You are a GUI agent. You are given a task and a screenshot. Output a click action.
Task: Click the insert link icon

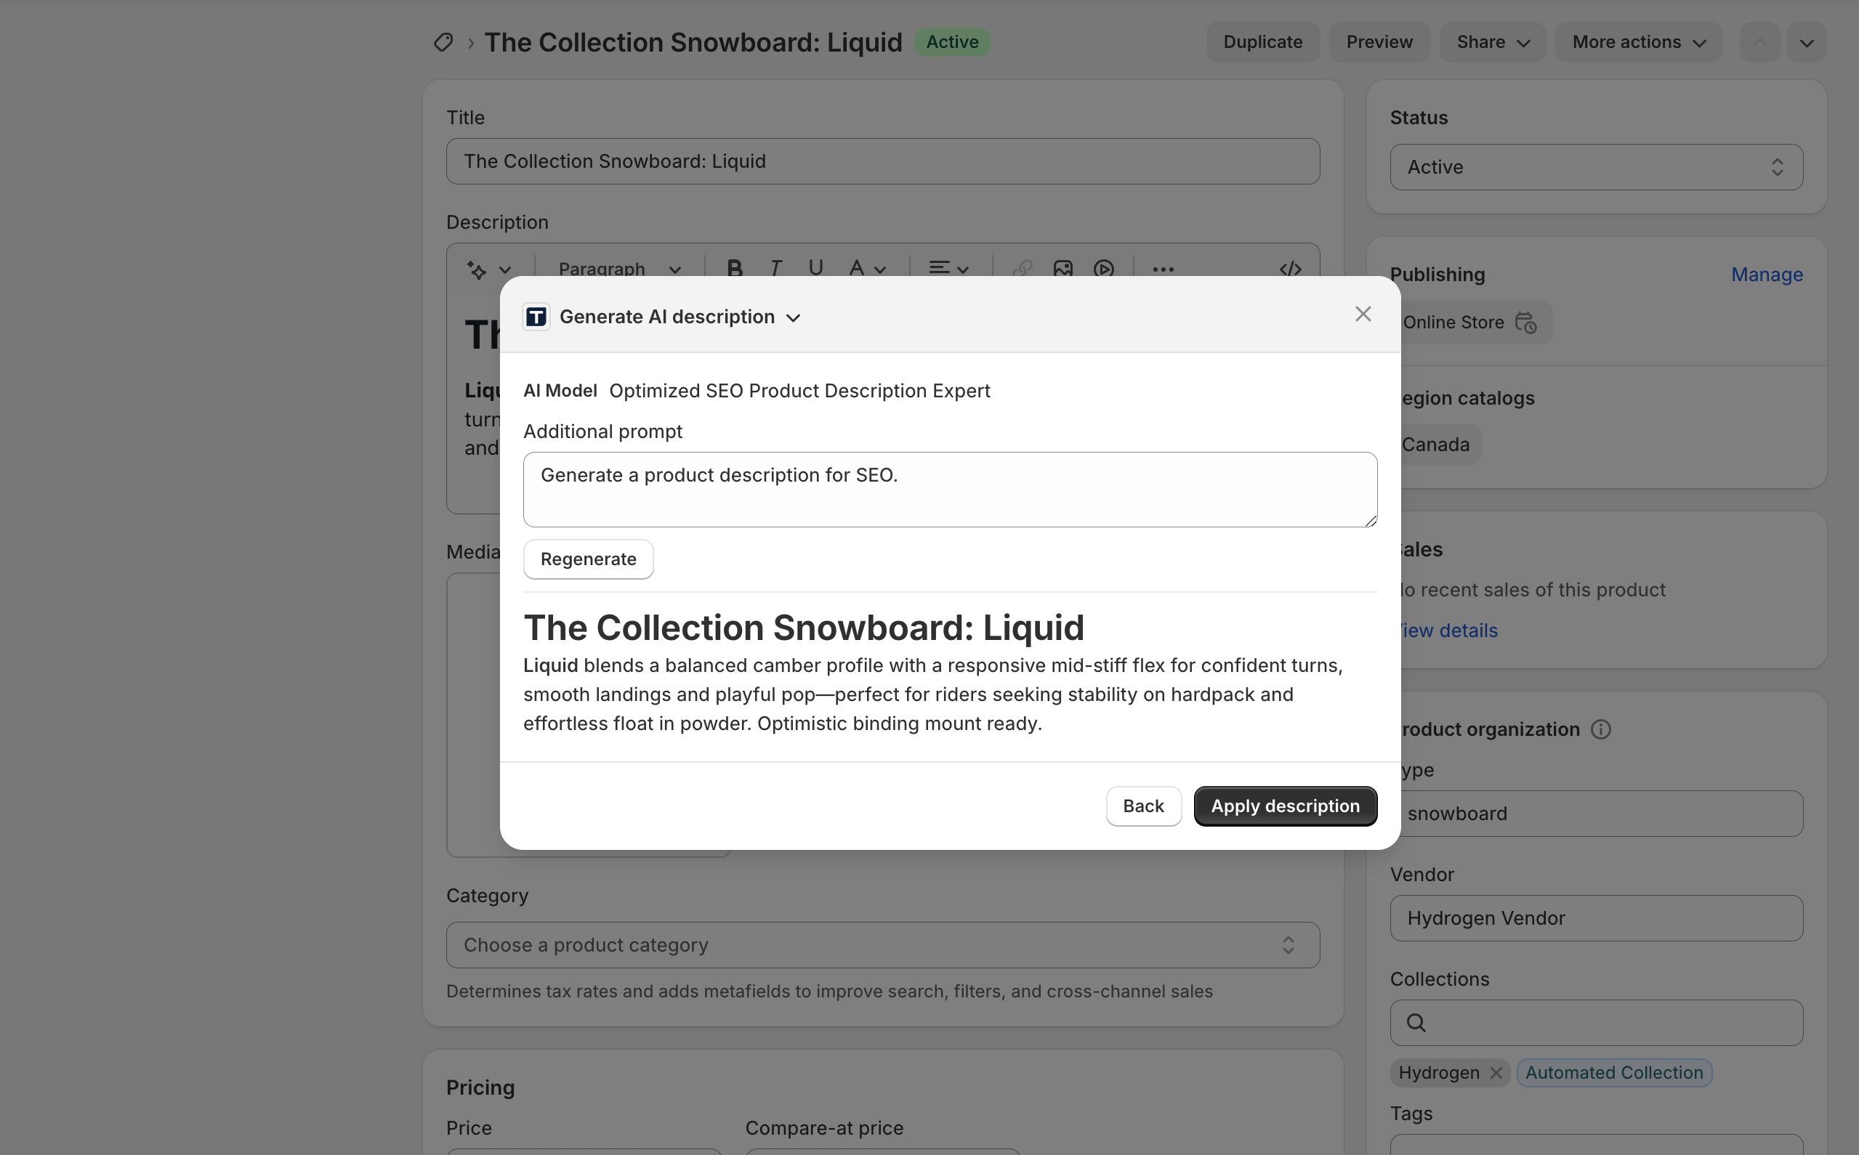pos(1023,269)
